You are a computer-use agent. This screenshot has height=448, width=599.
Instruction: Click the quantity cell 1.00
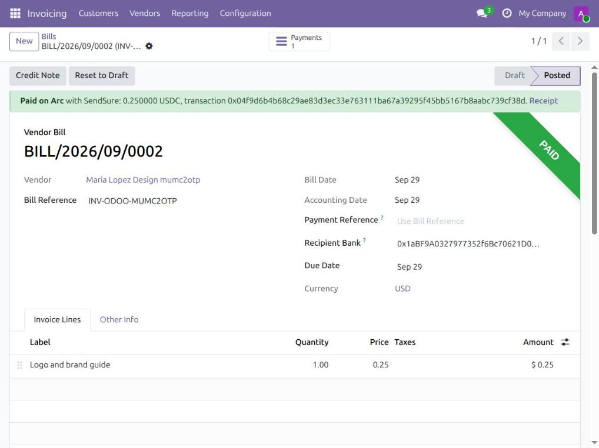coord(321,365)
